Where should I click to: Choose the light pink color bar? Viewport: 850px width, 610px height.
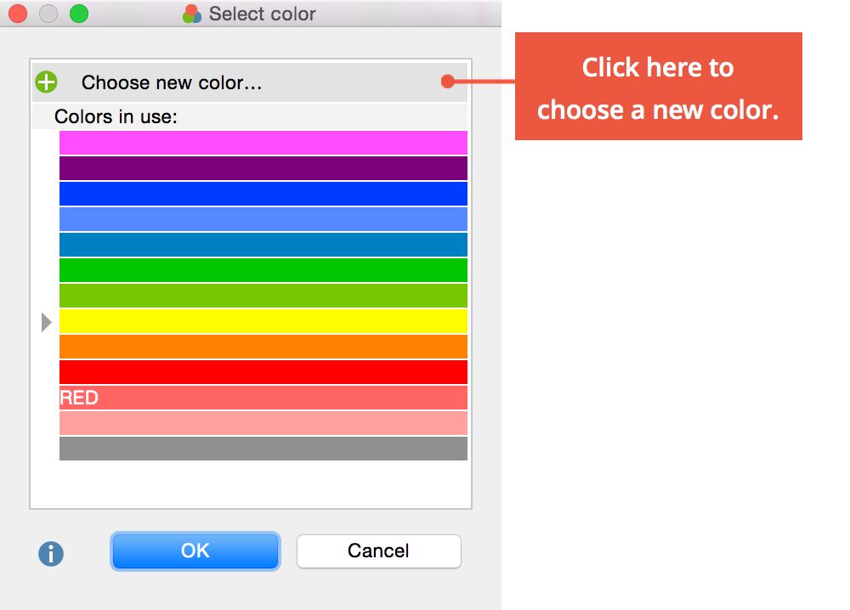(x=263, y=423)
